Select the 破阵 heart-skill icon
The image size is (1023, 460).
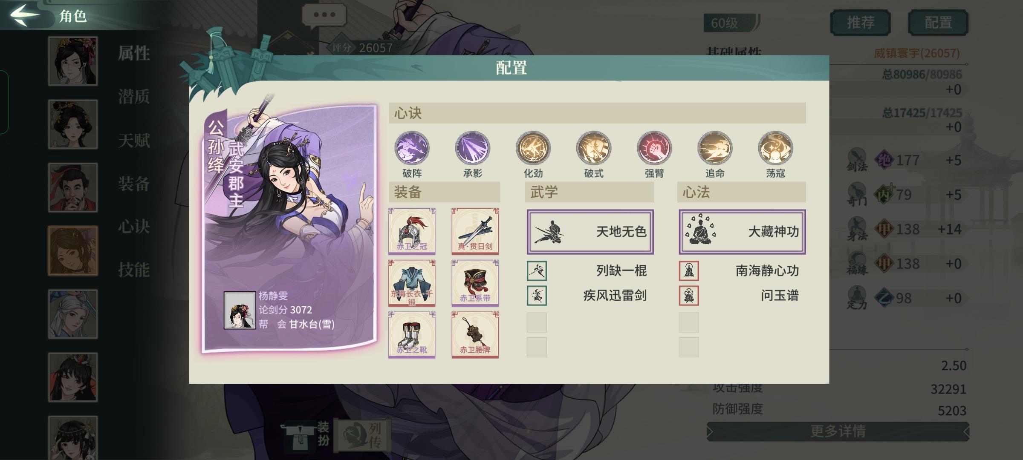point(412,148)
